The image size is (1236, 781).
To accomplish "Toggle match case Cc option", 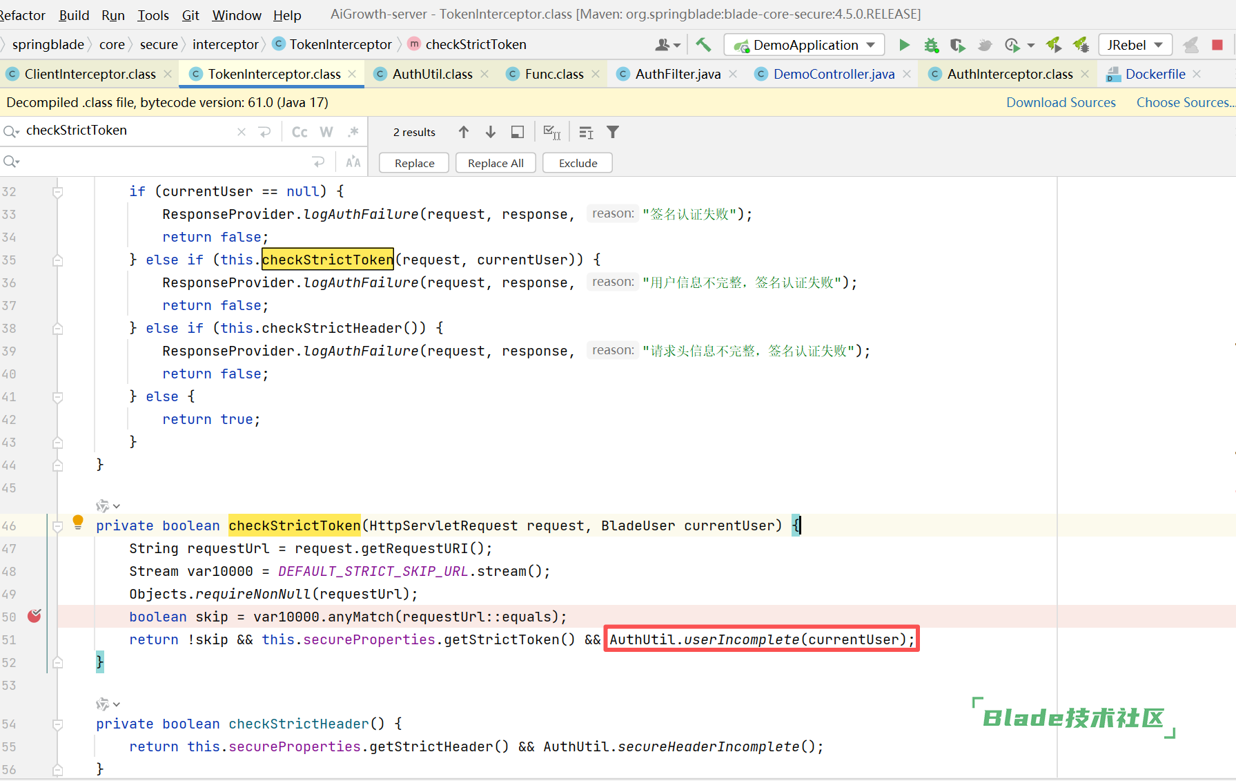I will [300, 132].
